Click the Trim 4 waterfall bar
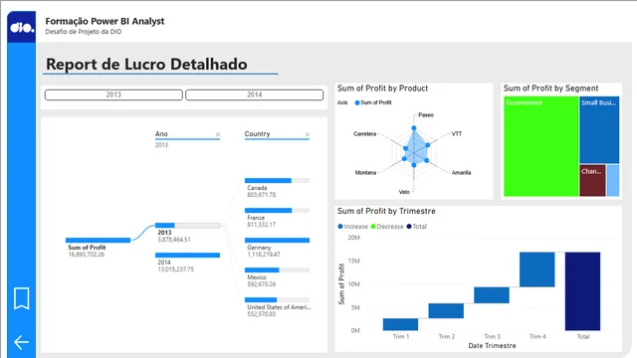Viewport: 637px width, 358px height. tap(537, 269)
